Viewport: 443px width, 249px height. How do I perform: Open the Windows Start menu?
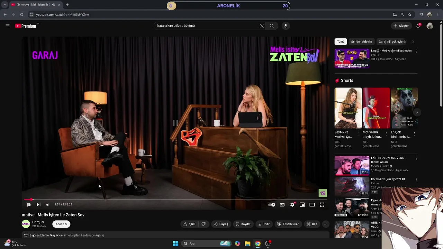click(x=175, y=243)
